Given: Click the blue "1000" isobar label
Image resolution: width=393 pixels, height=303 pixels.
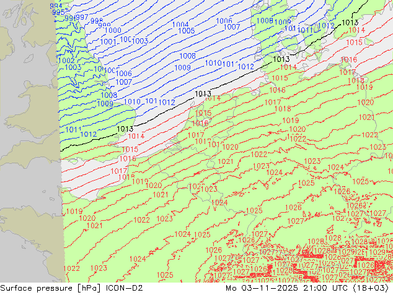Looking at the screenshot, I should pyautogui.click(x=113, y=30).
